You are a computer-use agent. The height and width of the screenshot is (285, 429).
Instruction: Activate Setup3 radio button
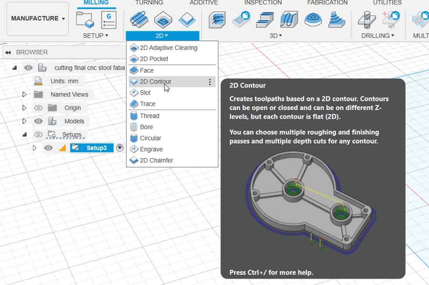click(120, 148)
